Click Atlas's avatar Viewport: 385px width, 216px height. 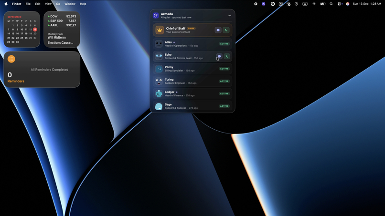click(159, 44)
